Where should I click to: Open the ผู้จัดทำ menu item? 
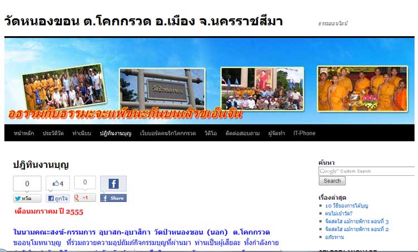click(276, 133)
